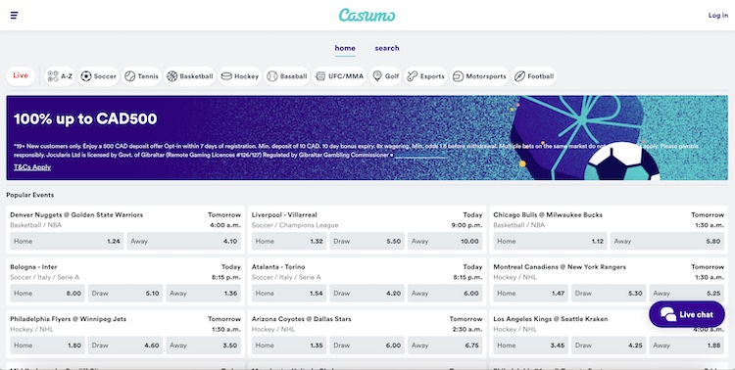The image size is (735, 370).
Task: Switch to the search tab
Action: coord(387,48)
